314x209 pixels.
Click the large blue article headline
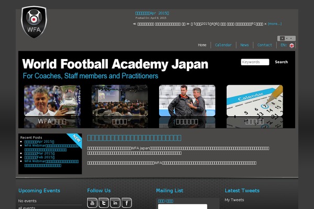point(134,138)
